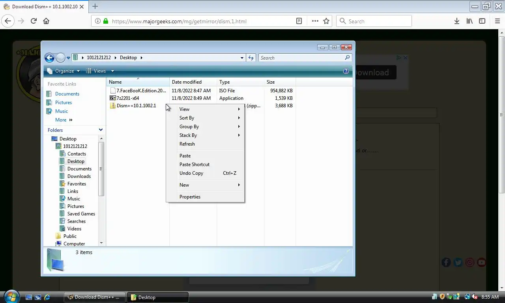Image resolution: width=505 pixels, height=303 pixels.
Task: Click the Windows Start orb
Action: (11, 296)
